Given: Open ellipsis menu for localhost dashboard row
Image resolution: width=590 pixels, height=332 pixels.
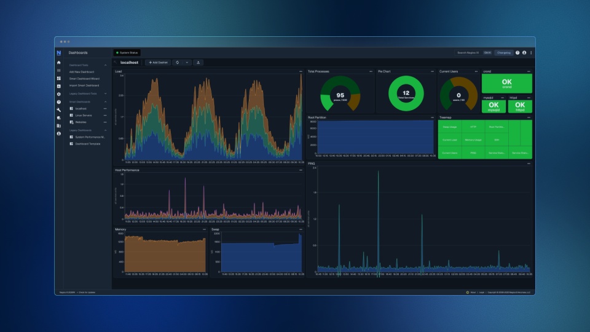Looking at the screenshot, I should (105, 109).
